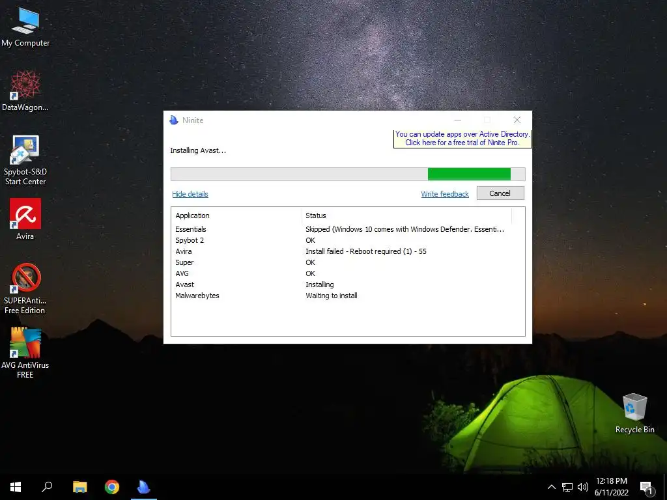Screen dimensions: 667x500
Task: Show hidden system tray icons
Action: (x=551, y=487)
